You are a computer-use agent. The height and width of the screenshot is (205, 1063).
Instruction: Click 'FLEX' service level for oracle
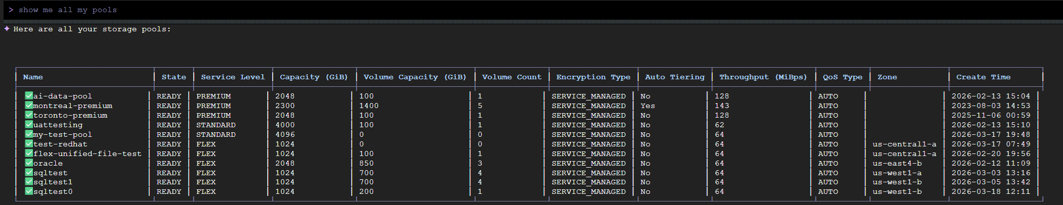(x=206, y=163)
